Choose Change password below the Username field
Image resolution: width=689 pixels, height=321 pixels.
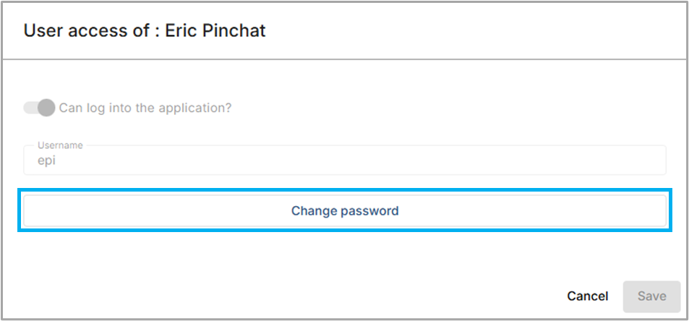[x=345, y=211]
